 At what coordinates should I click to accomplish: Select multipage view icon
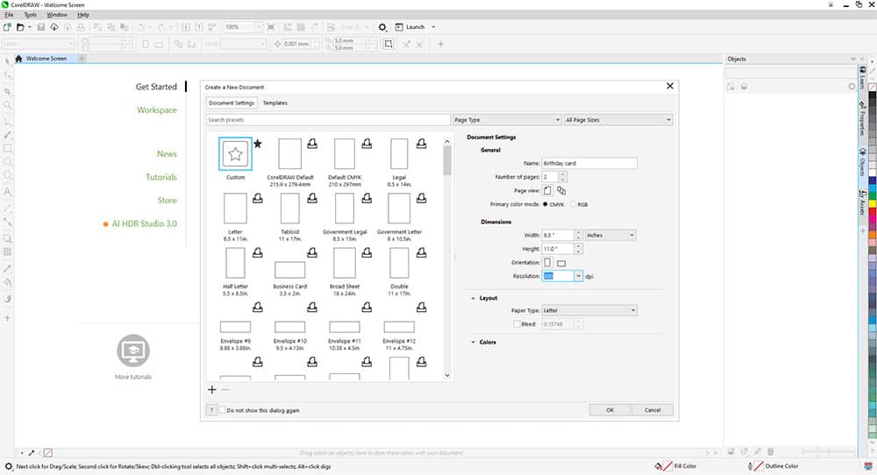(561, 190)
